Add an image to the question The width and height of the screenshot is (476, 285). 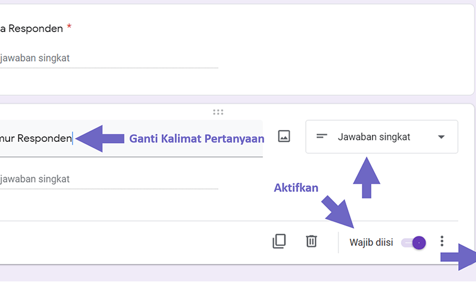tap(284, 137)
